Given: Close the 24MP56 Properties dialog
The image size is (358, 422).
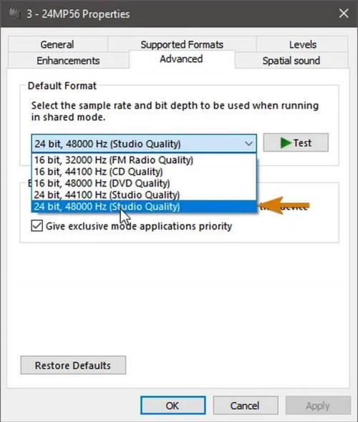Looking at the screenshot, I should pyautogui.click(x=344, y=14).
